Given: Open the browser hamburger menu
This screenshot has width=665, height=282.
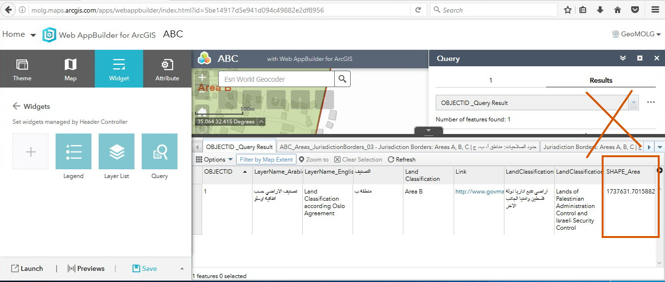Looking at the screenshot, I should pyautogui.click(x=655, y=10).
